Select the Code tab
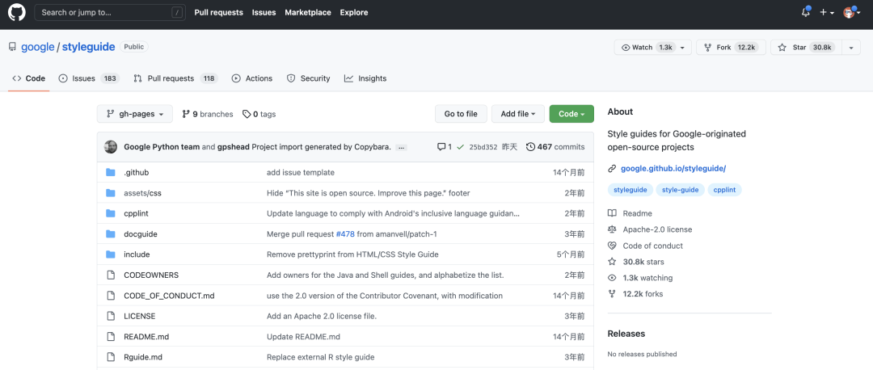This screenshot has width=873, height=370. pos(29,78)
